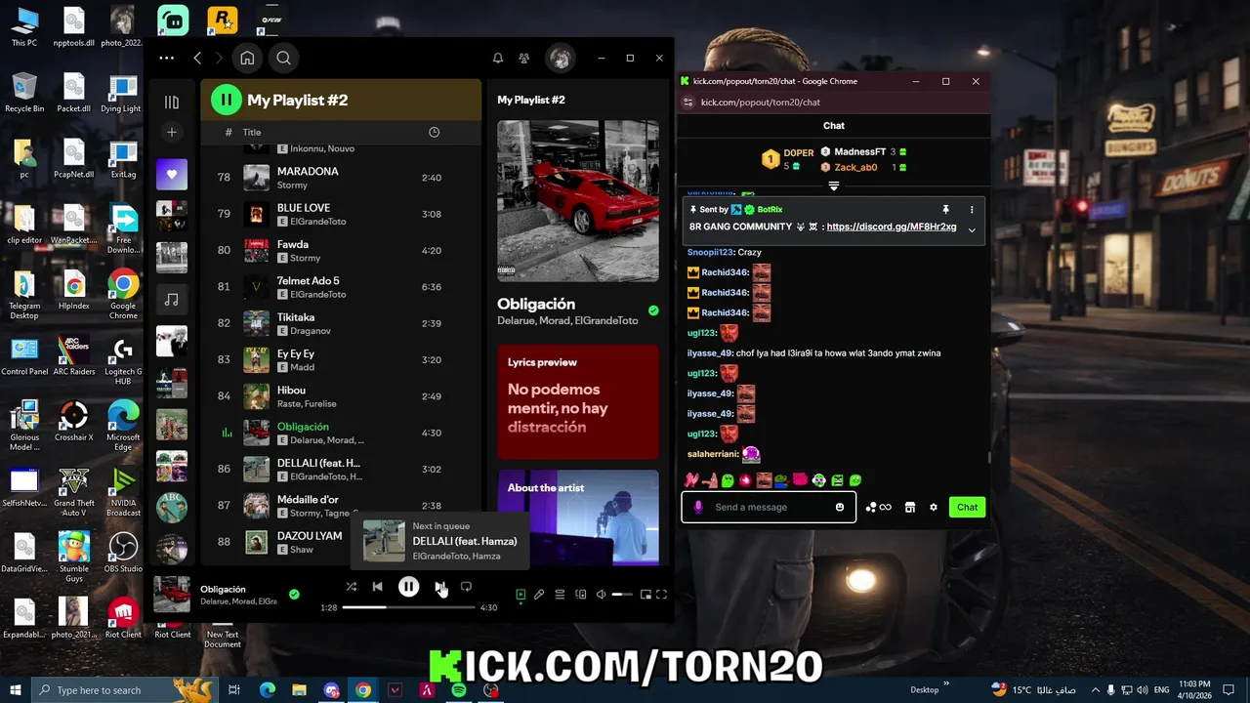The height and width of the screenshot is (703, 1250).
Task: Enter Spotify full screen mode
Action: pyautogui.click(x=661, y=595)
